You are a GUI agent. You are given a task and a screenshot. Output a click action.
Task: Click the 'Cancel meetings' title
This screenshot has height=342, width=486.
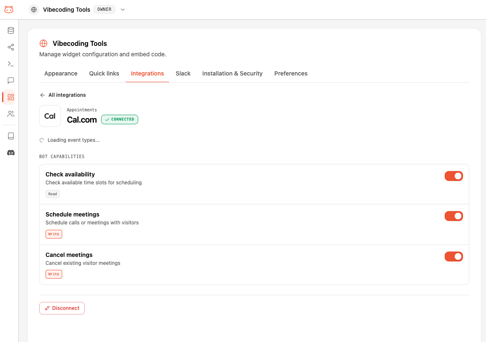[69, 255]
